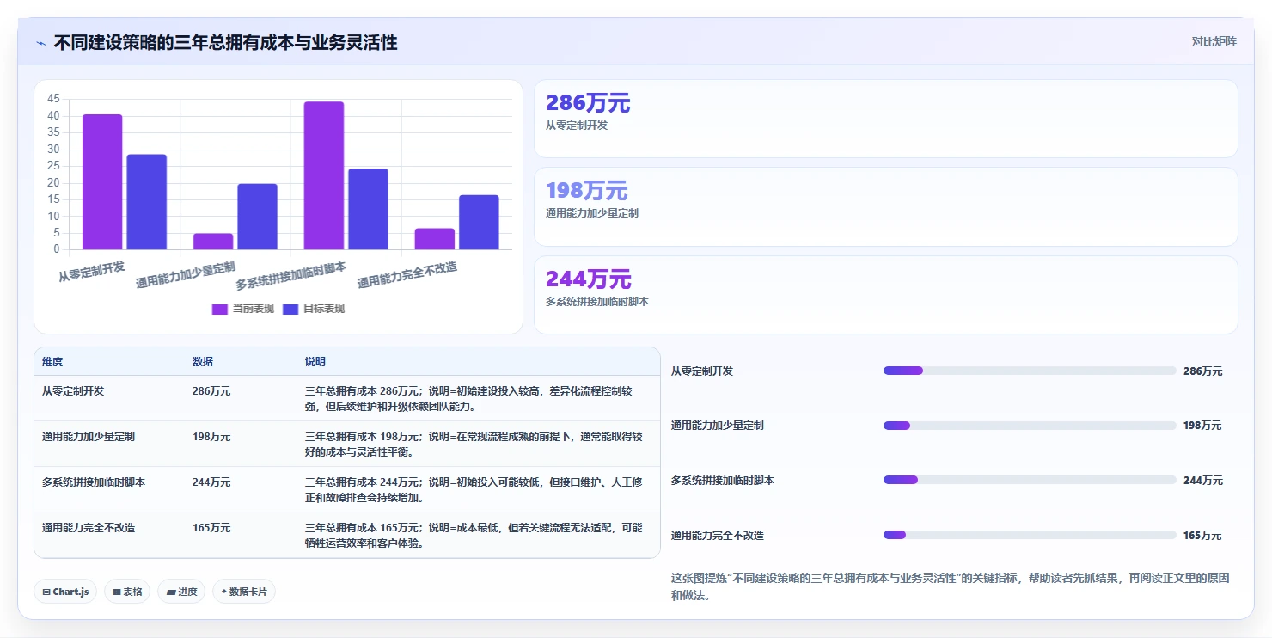Click the 说明 column header
1272x638 pixels.
pyautogui.click(x=315, y=362)
